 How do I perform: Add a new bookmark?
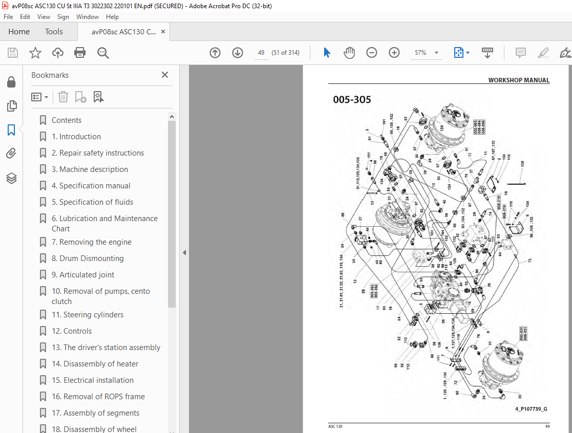[80, 97]
